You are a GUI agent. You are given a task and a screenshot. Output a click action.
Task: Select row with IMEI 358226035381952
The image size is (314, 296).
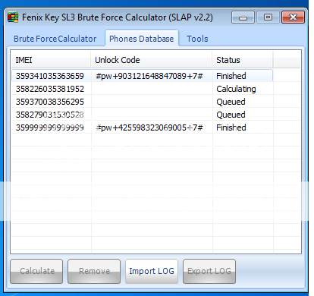[142, 89]
